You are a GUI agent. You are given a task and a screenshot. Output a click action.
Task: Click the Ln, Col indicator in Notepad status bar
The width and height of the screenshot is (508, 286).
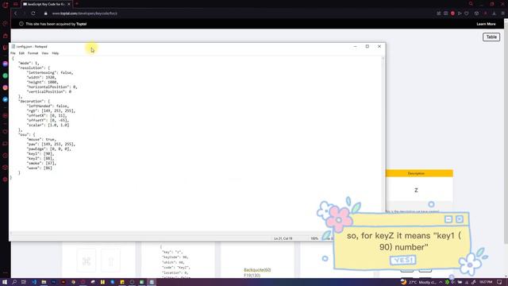pos(283,238)
